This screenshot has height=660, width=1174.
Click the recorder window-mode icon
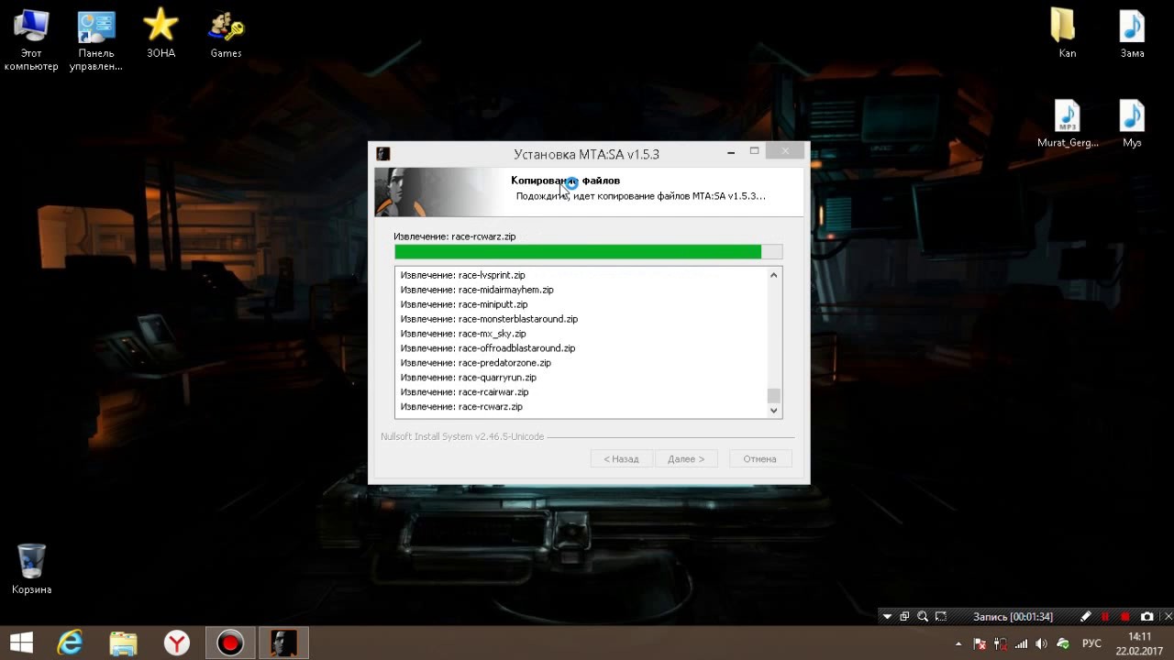tap(904, 617)
